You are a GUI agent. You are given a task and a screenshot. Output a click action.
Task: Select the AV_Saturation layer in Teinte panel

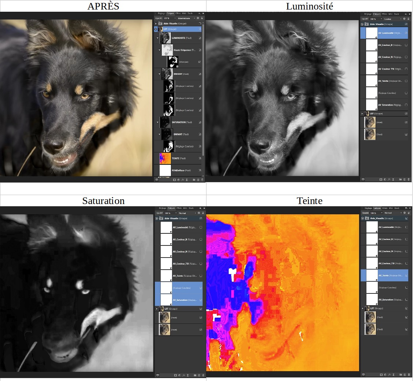(x=384, y=299)
